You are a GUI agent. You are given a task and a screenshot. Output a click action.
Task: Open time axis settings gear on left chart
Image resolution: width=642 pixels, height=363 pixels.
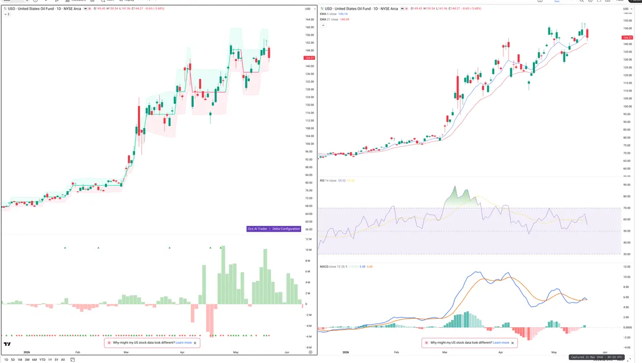(310, 352)
